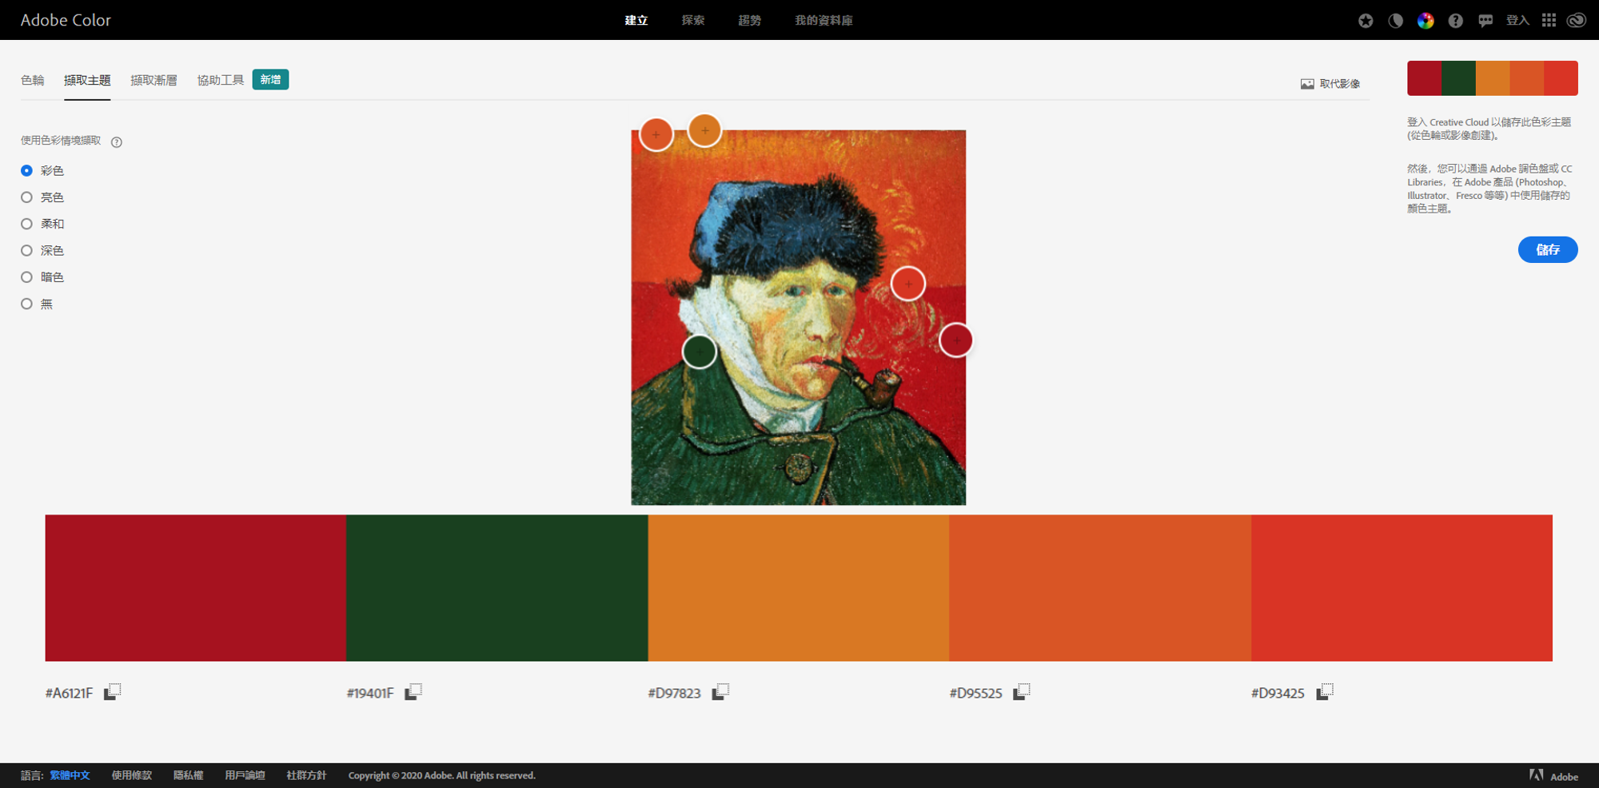Screen dimensions: 1599x788
Task: Copy hex code #19401F
Action: point(413,691)
